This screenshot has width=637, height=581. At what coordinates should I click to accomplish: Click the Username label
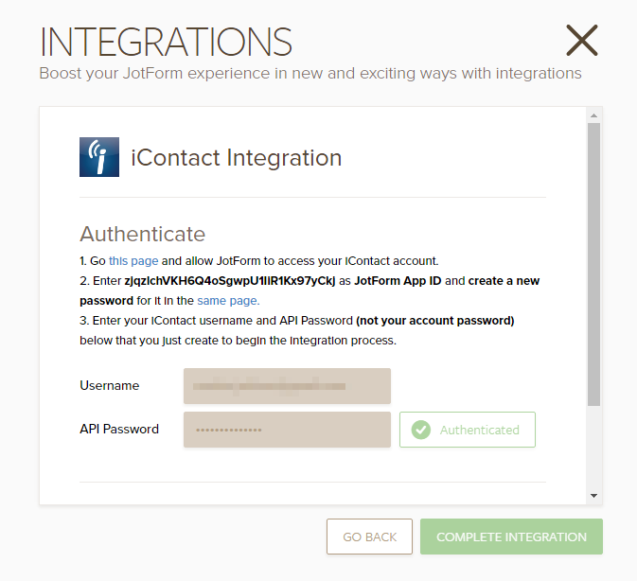click(x=110, y=386)
